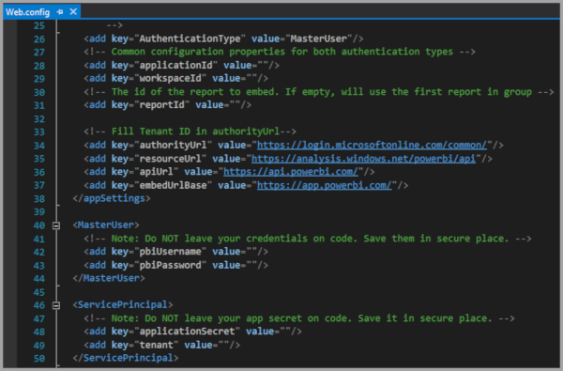Click the opening <ServicePrincipal> tag

[x=123, y=304]
